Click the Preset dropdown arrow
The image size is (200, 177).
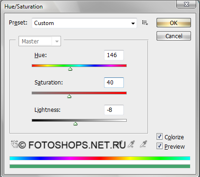click(x=133, y=24)
